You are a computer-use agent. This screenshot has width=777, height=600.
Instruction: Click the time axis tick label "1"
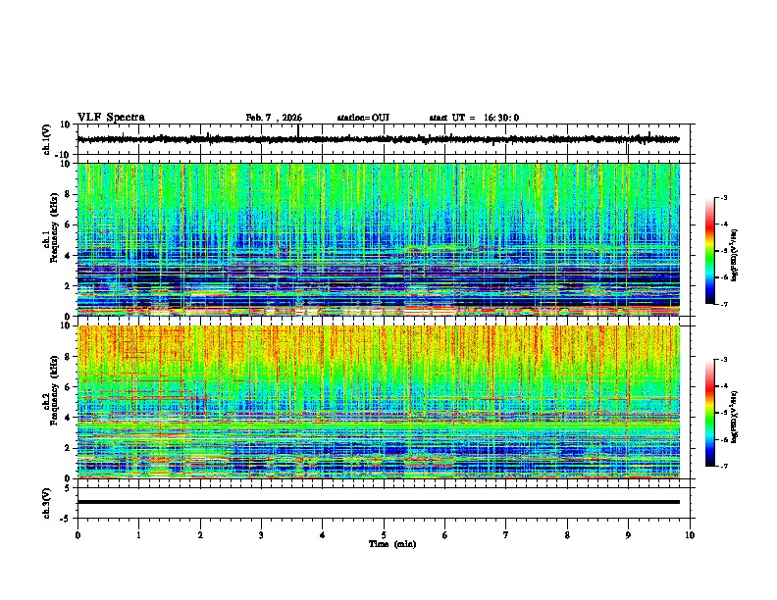[x=138, y=535]
